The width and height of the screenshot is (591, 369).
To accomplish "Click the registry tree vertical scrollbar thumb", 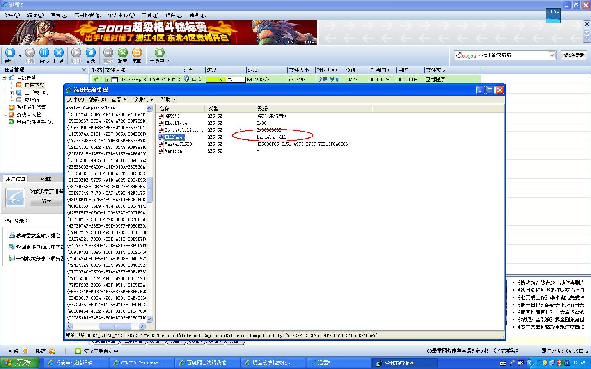I will (149, 189).
